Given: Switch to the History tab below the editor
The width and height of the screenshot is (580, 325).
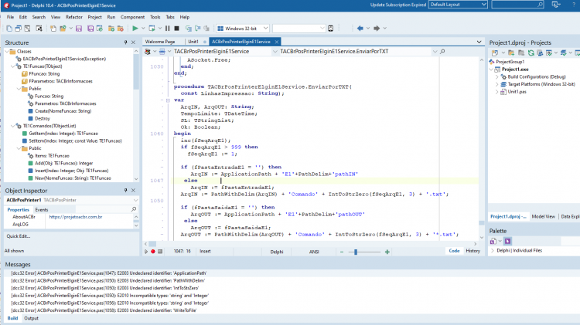Looking at the screenshot, I should click(473, 251).
